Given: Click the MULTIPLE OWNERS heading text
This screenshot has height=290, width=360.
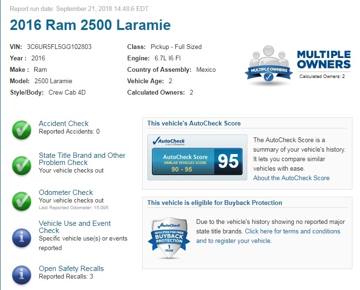Looking at the screenshot, I should (323, 59).
